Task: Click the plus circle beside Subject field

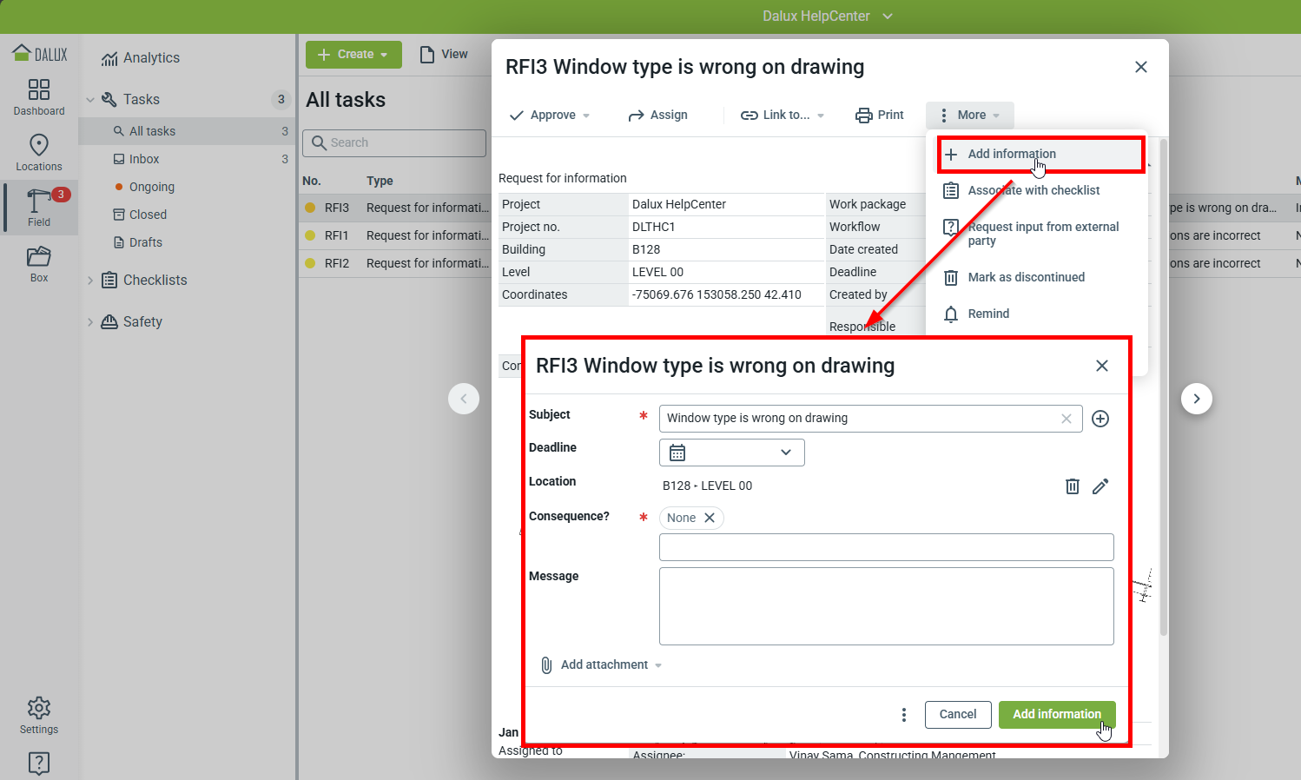Action: click(1100, 419)
